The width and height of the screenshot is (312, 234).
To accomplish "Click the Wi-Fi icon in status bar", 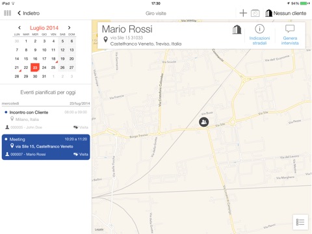I will [x=13, y=3].
